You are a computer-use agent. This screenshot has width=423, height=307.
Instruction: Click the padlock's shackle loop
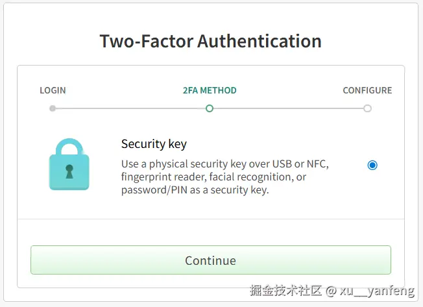(69, 147)
